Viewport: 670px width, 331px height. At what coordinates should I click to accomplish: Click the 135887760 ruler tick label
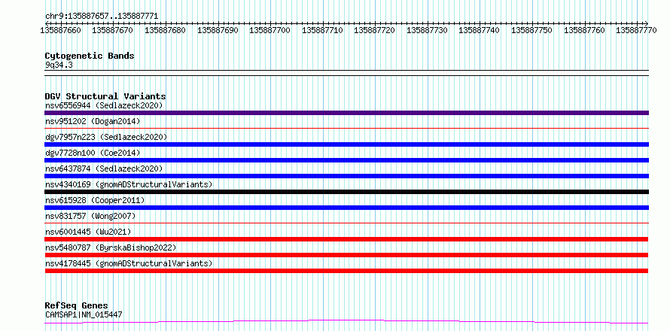tap(584, 30)
